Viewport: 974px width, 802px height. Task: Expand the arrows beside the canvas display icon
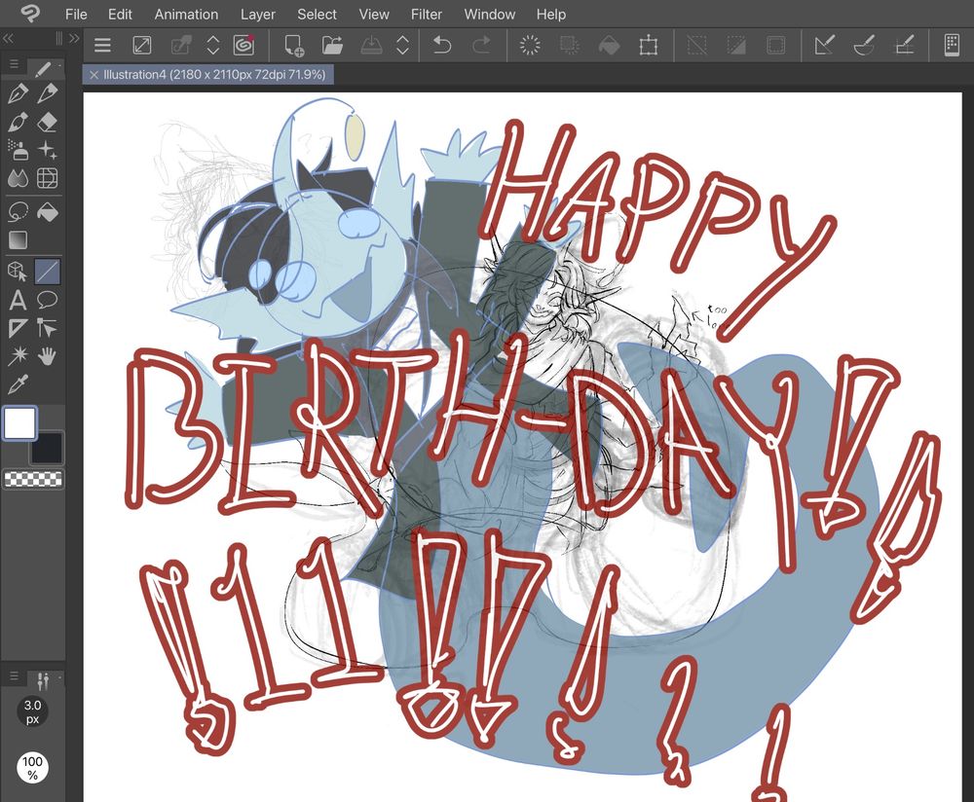coord(213,46)
